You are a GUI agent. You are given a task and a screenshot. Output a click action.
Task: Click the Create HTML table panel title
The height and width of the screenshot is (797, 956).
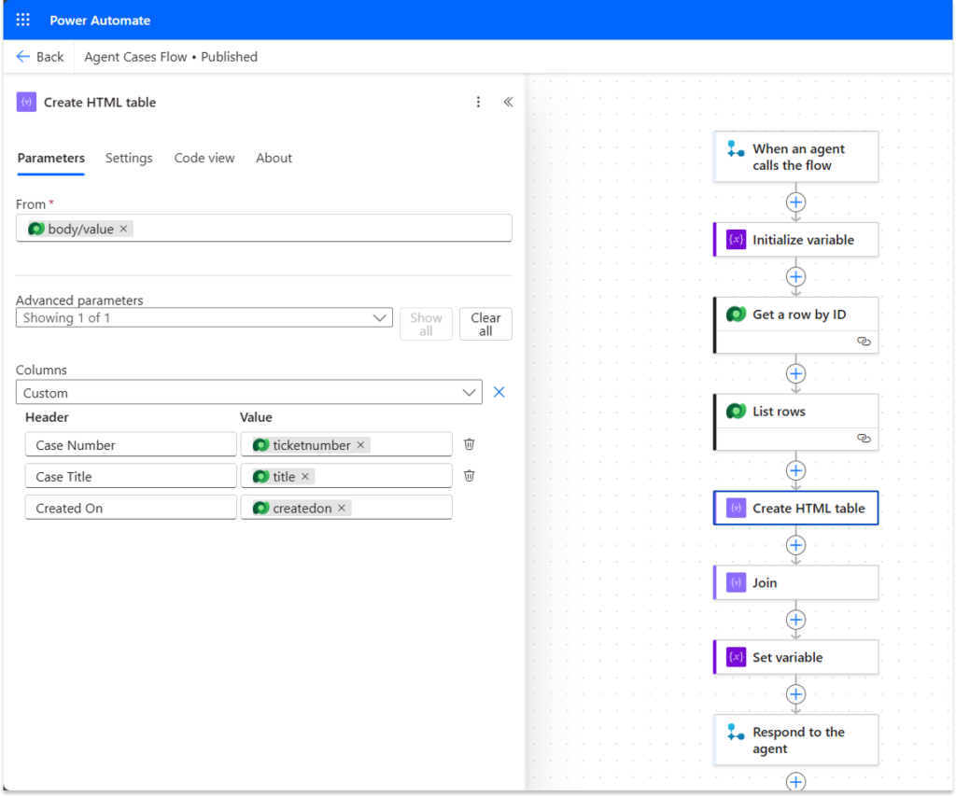pos(100,102)
